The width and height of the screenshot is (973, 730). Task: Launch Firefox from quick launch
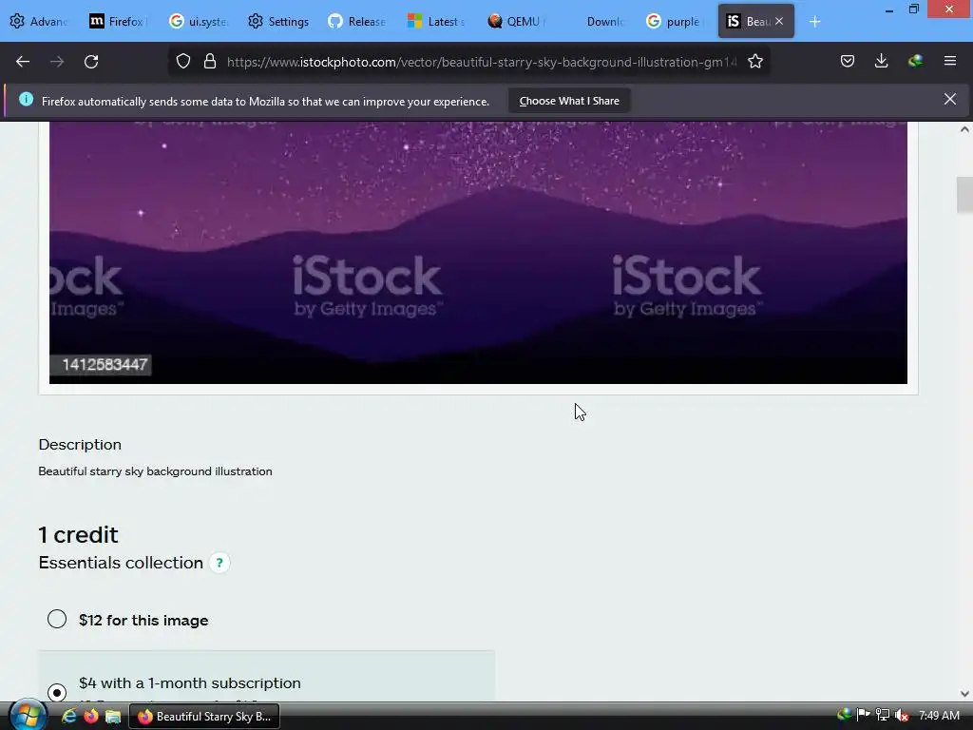click(x=90, y=717)
